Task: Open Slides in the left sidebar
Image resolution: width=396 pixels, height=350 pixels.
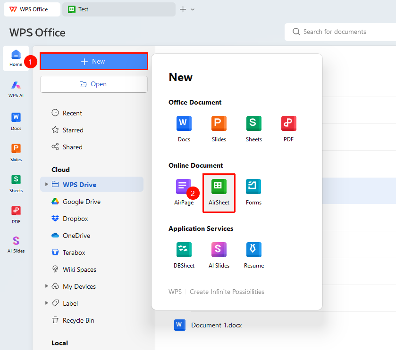Action: (x=16, y=153)
